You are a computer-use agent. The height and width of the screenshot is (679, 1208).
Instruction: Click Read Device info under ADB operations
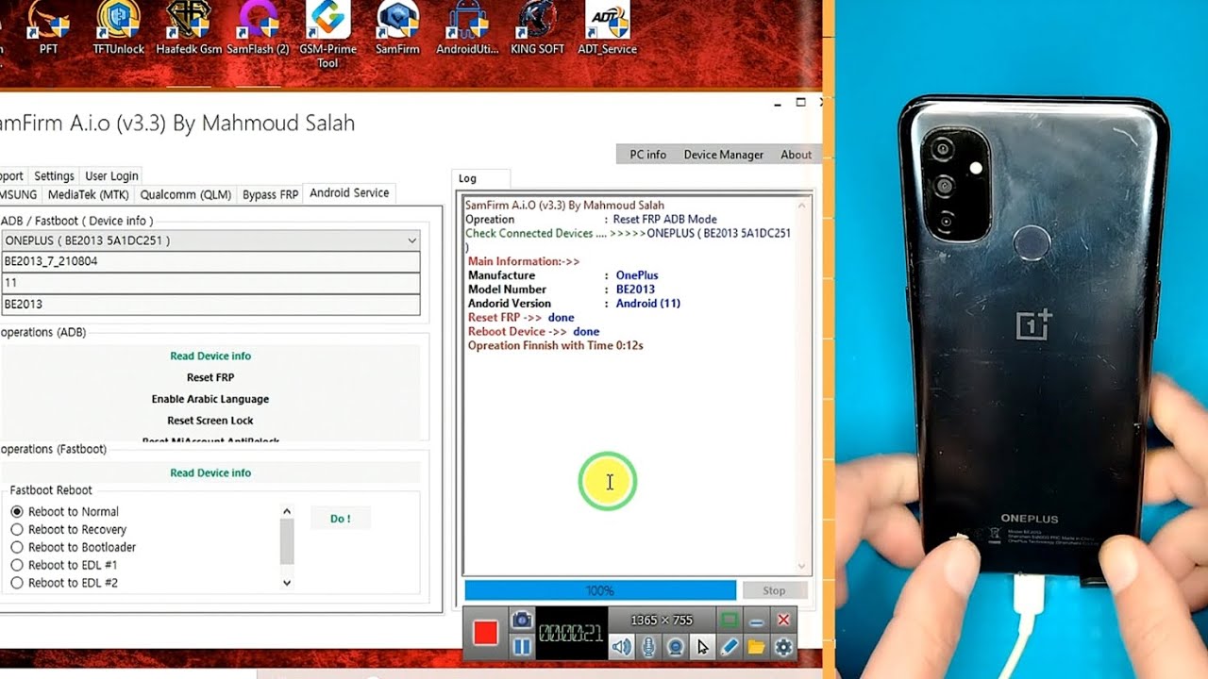[210, 356]
